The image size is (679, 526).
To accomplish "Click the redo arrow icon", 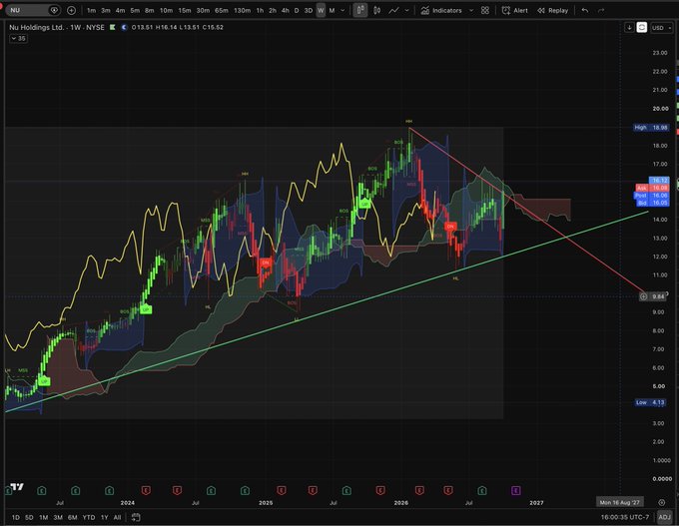I will point(601,10).
